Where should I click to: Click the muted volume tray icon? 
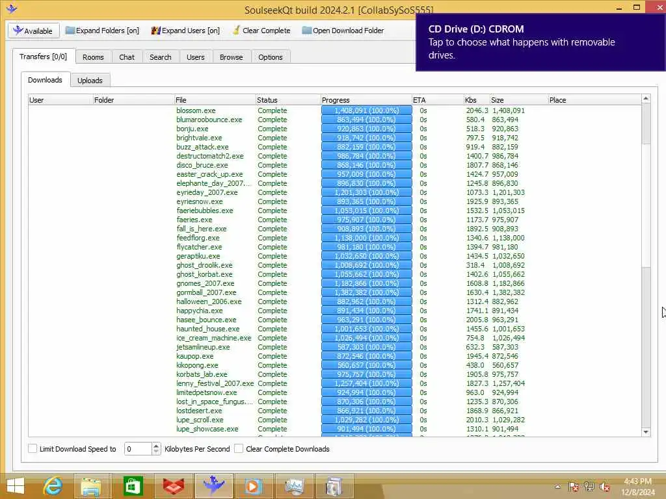click(604, 487)
